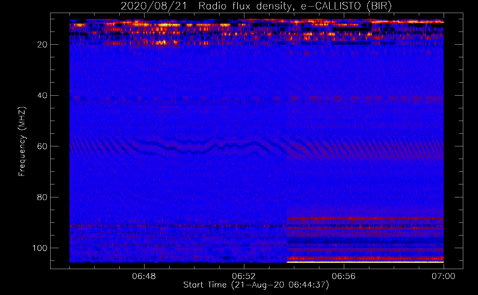Click the "Frequency (MHZ)" axis label
Screen dimensions: 478x295
(22, 141)
